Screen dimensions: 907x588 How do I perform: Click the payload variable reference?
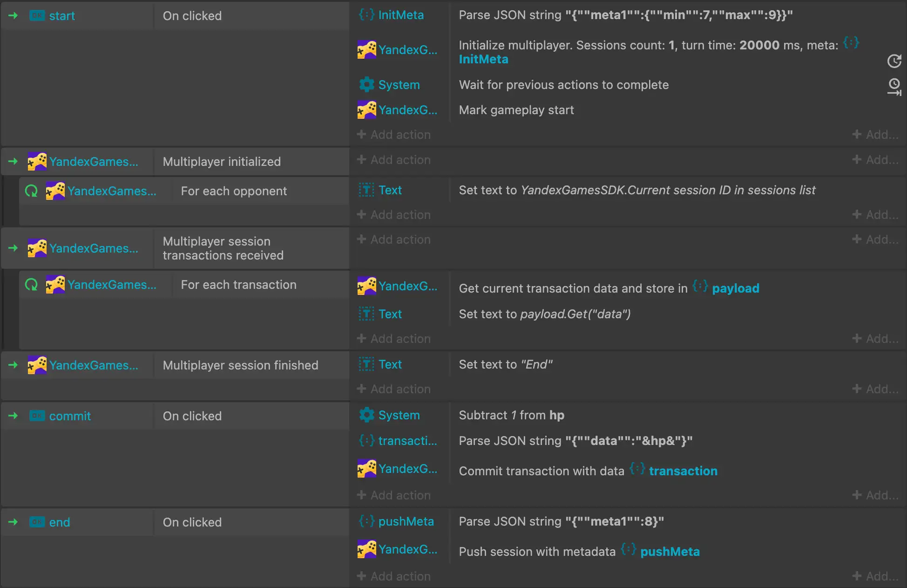[735, 288]
